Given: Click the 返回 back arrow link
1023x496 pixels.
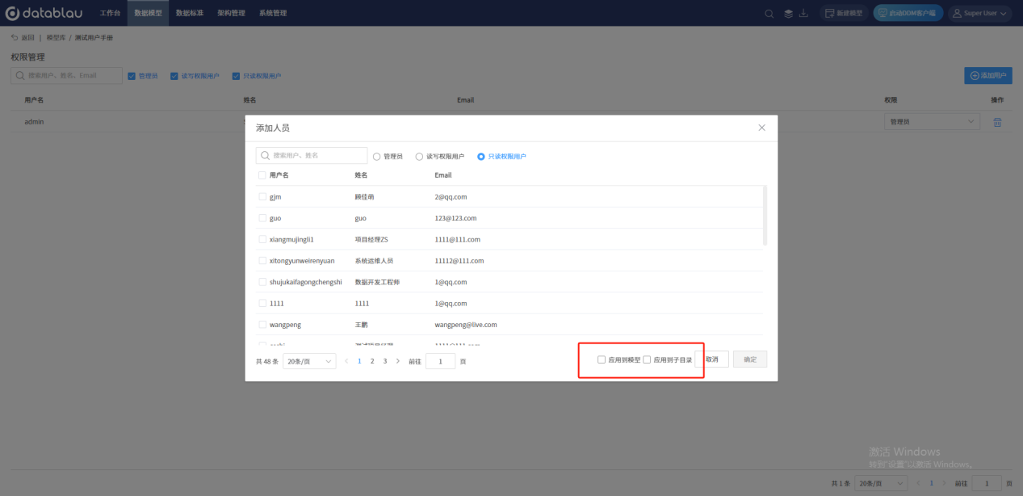Looking at the screenshot, I should pos(23,38).
